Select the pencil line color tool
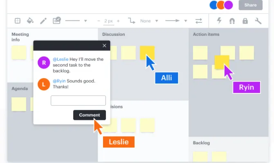274x163 pixels. coord(43,21)
